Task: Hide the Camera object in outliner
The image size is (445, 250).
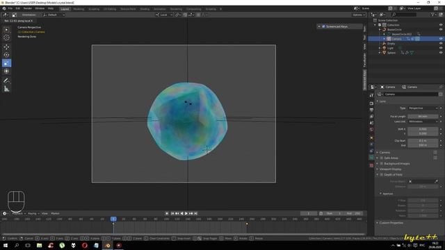Action: point(441,39)
